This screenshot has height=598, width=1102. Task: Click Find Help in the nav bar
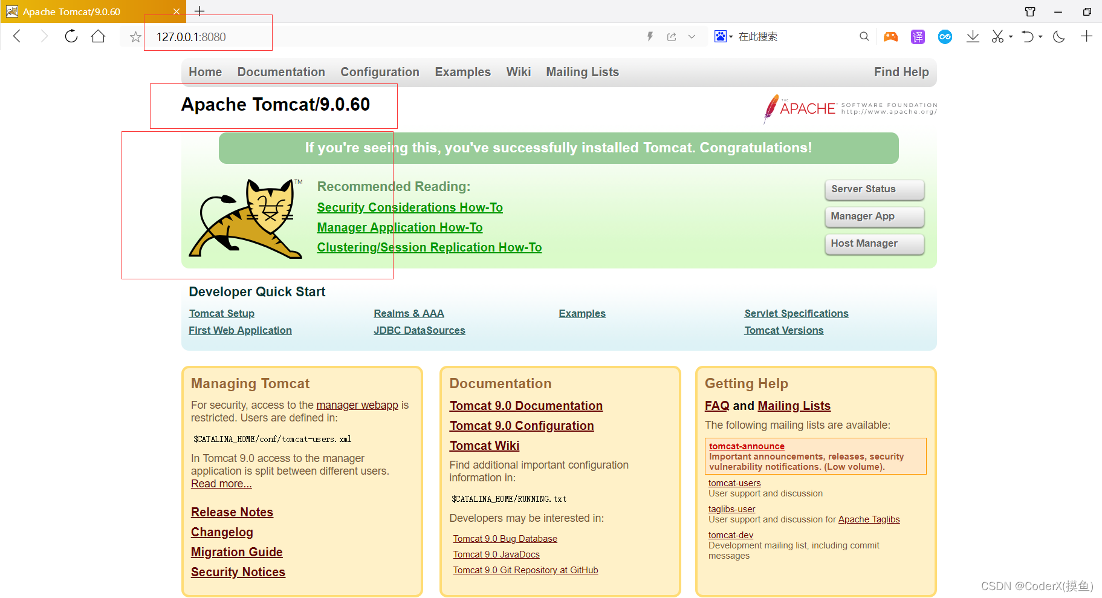[x=901, y=72]
